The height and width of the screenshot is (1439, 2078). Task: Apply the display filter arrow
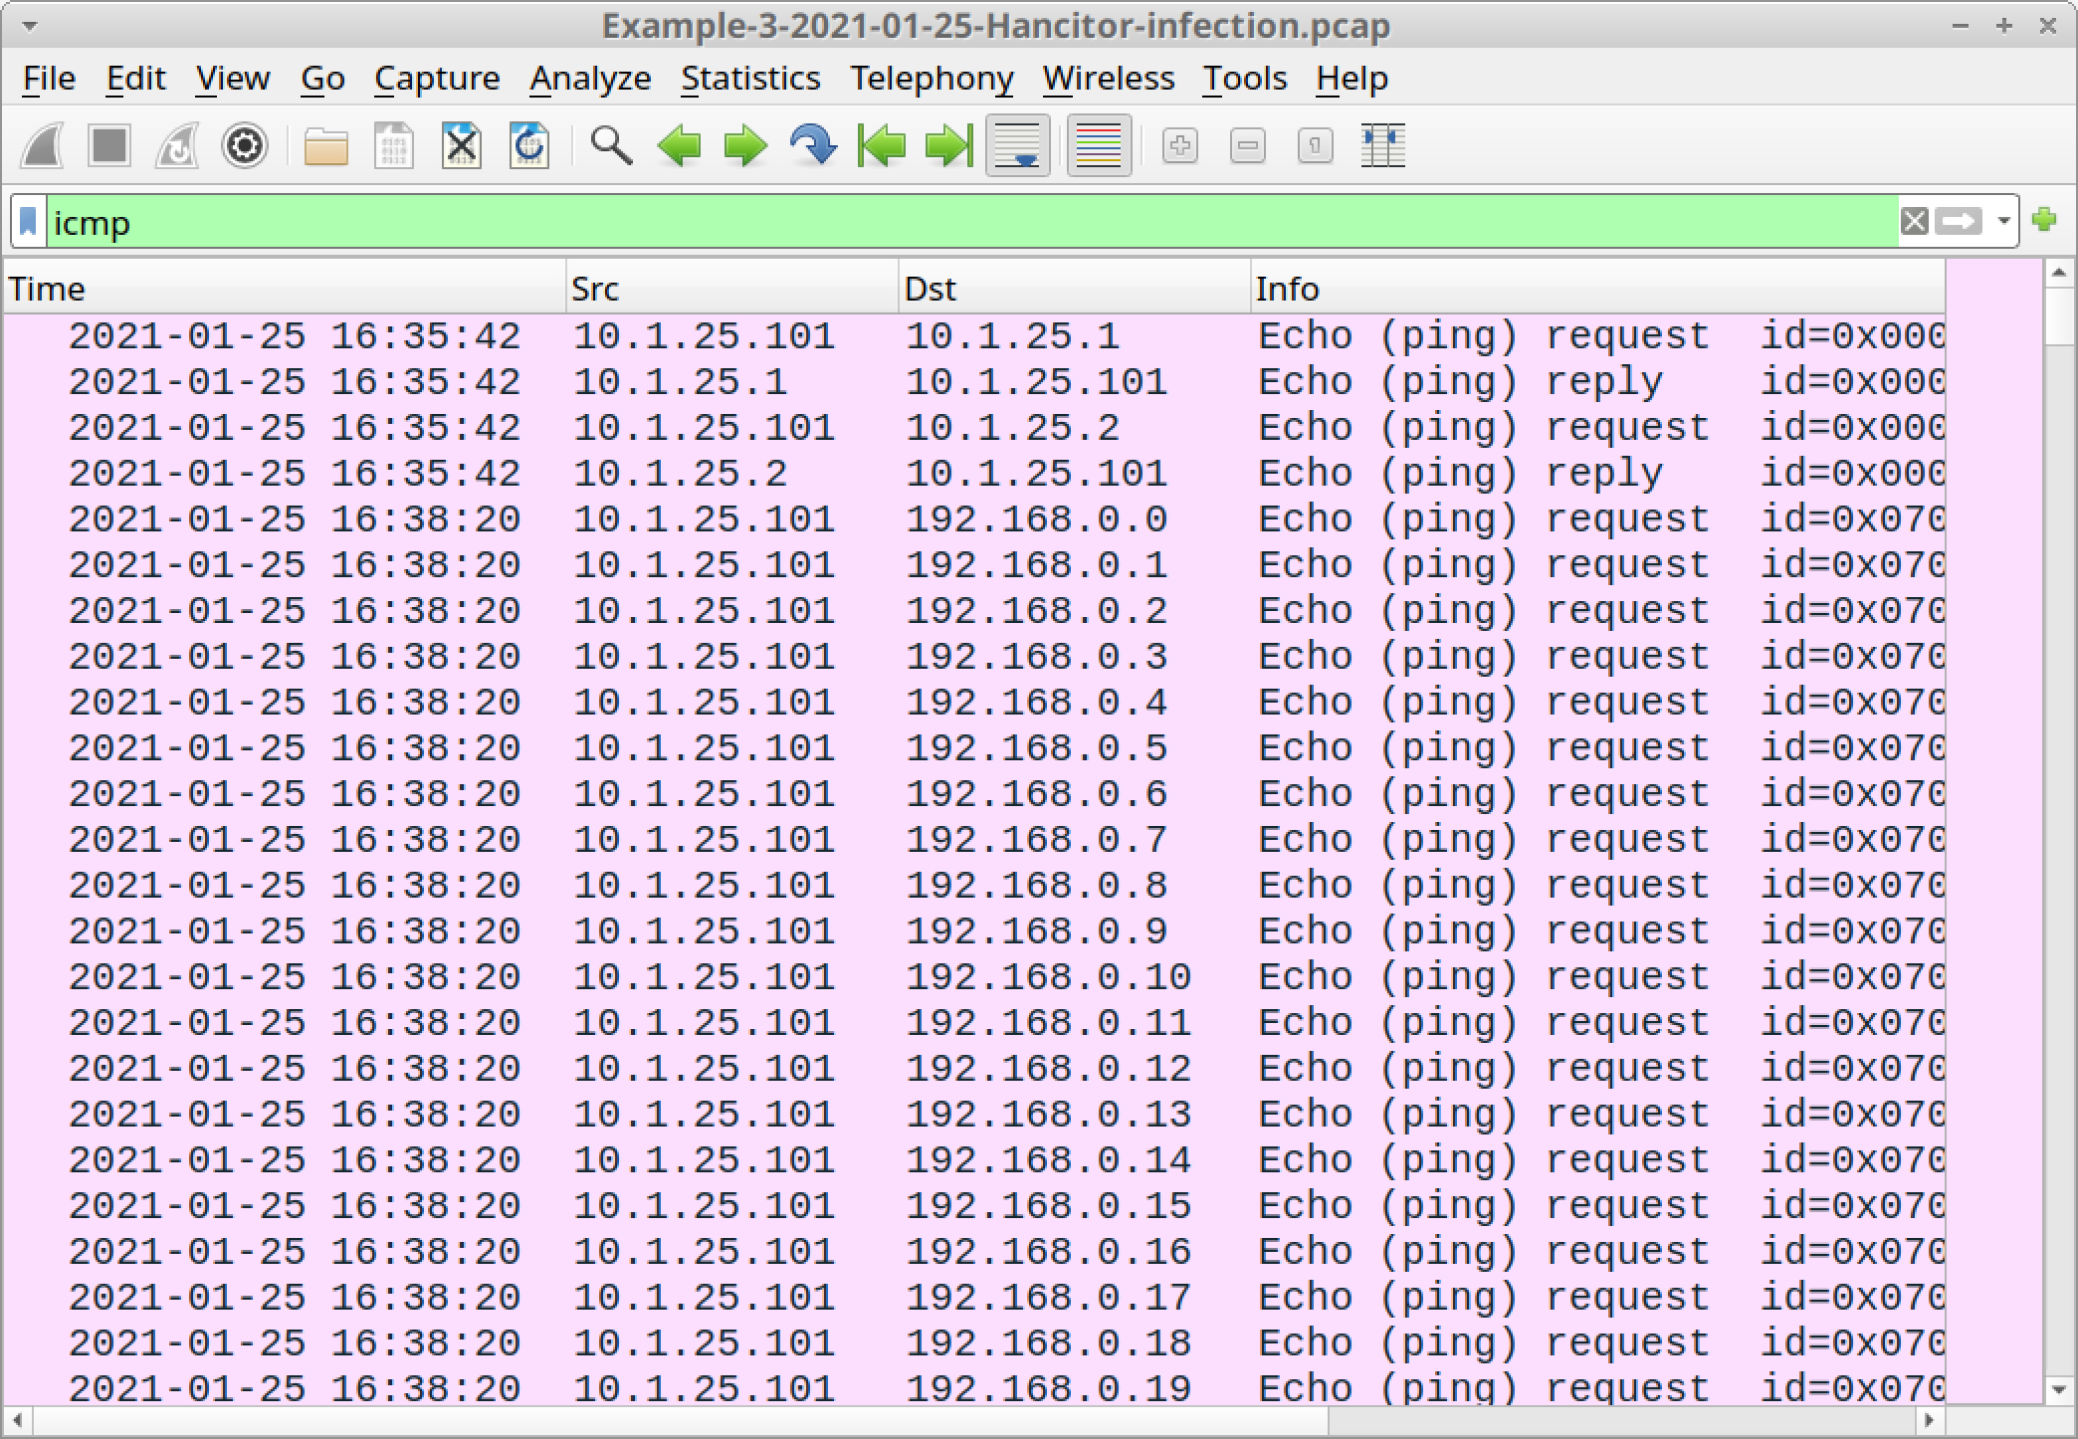coord(1959,221)
